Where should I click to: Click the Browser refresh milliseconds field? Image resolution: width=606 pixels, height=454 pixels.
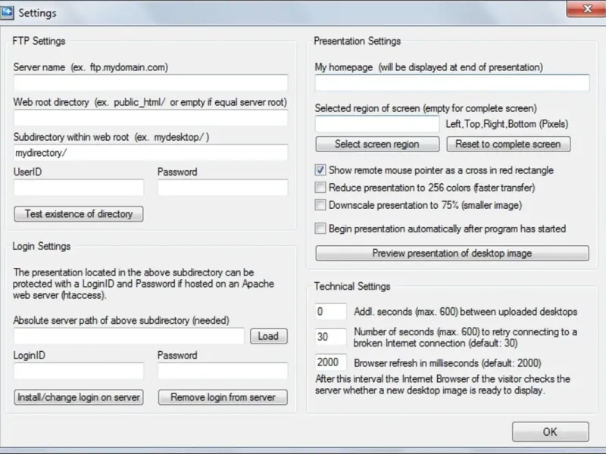(x=331, y=363)
